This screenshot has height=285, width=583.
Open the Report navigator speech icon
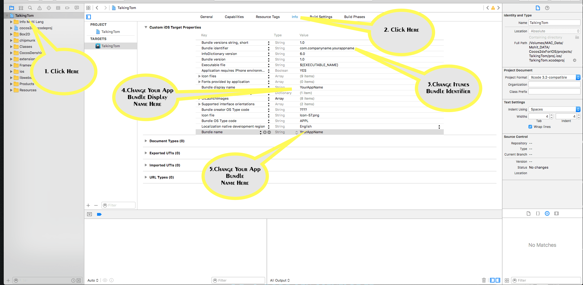point(77,8)
